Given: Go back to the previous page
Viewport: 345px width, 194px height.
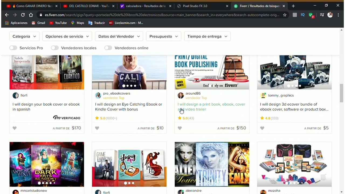Looking at the screenshot, I should pyautogui.click(x=7, y=15).
